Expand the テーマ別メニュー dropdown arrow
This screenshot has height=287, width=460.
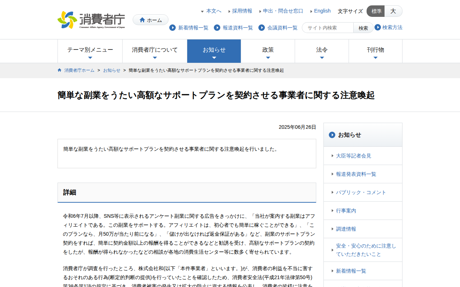click(90, 58)
